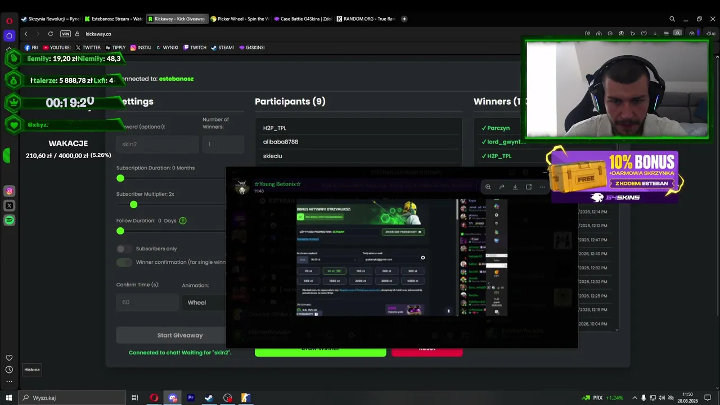The height and width of the screenshot is (405, 720).
Task: Open the TWITTER bookmark
Action: 88,47
